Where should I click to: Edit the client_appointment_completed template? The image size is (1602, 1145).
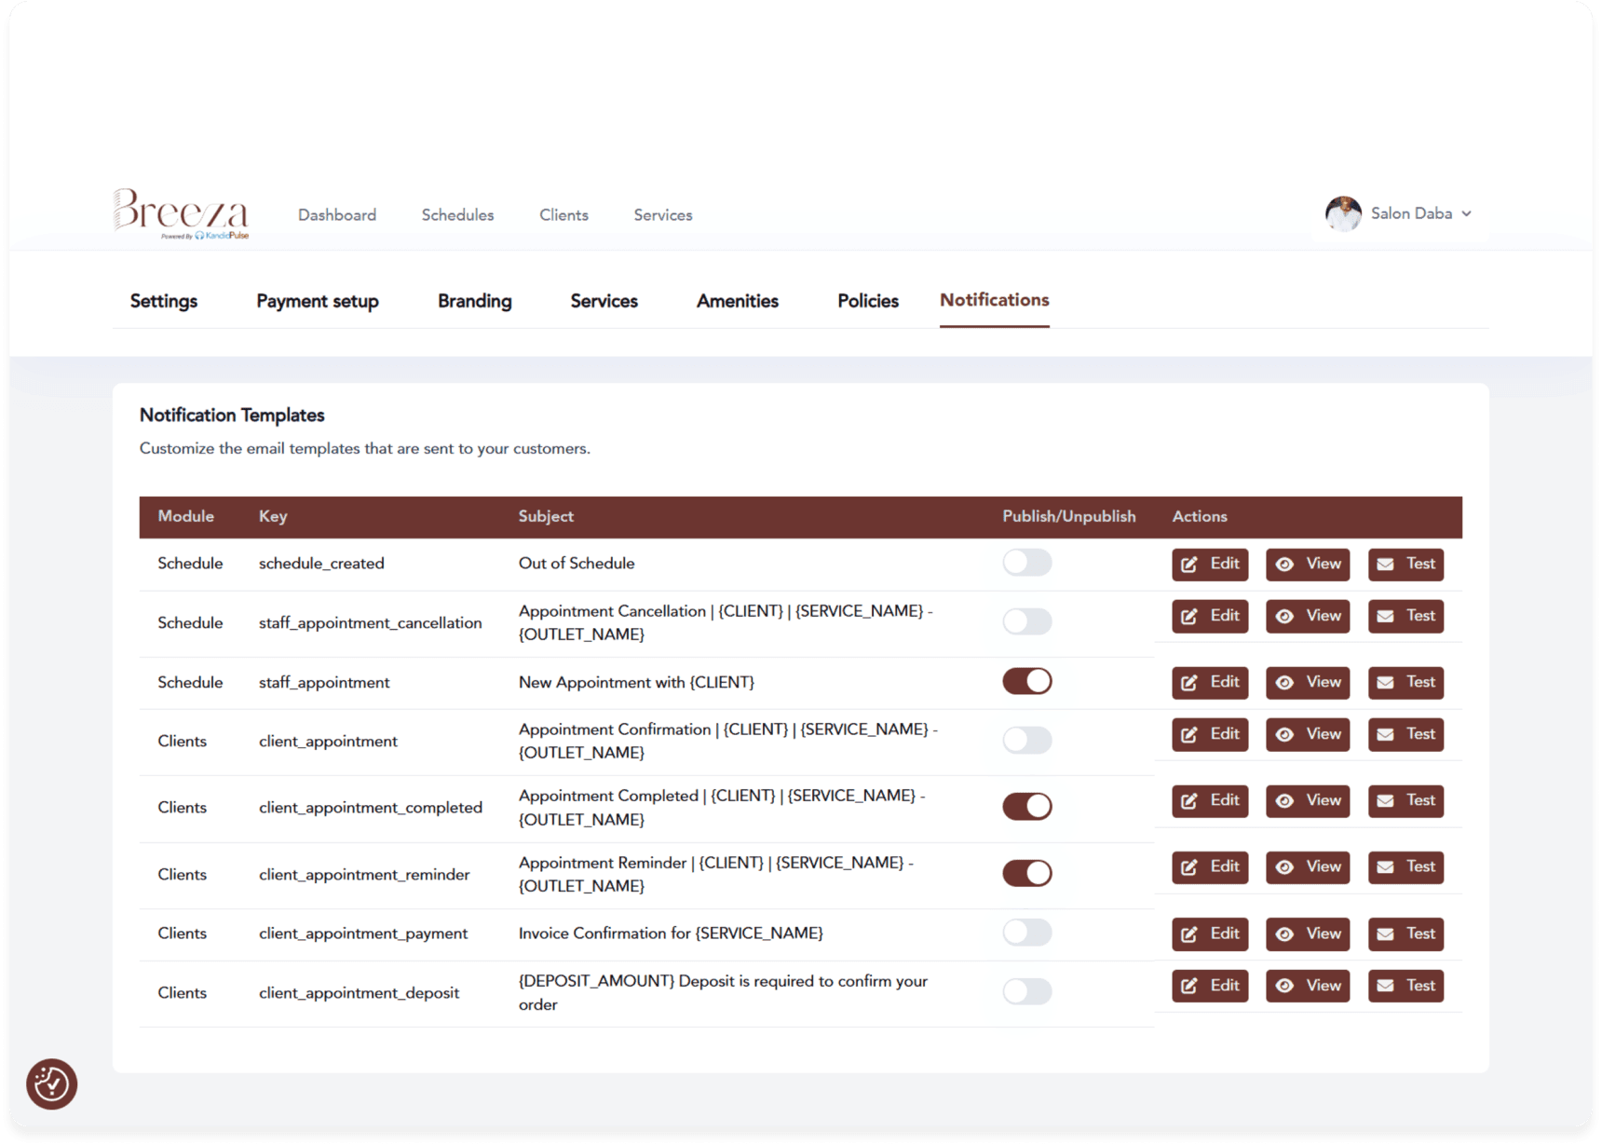point(1210,800)
